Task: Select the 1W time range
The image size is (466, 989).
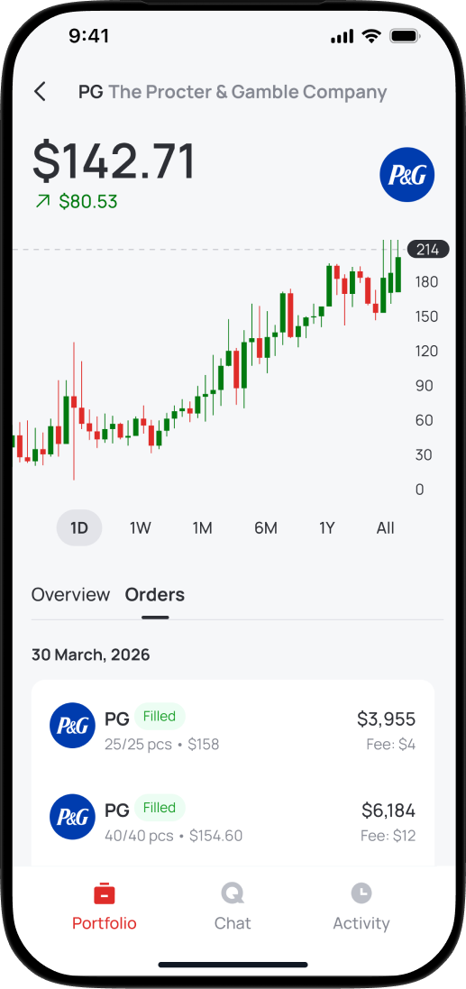Action: tap(141, 528)
